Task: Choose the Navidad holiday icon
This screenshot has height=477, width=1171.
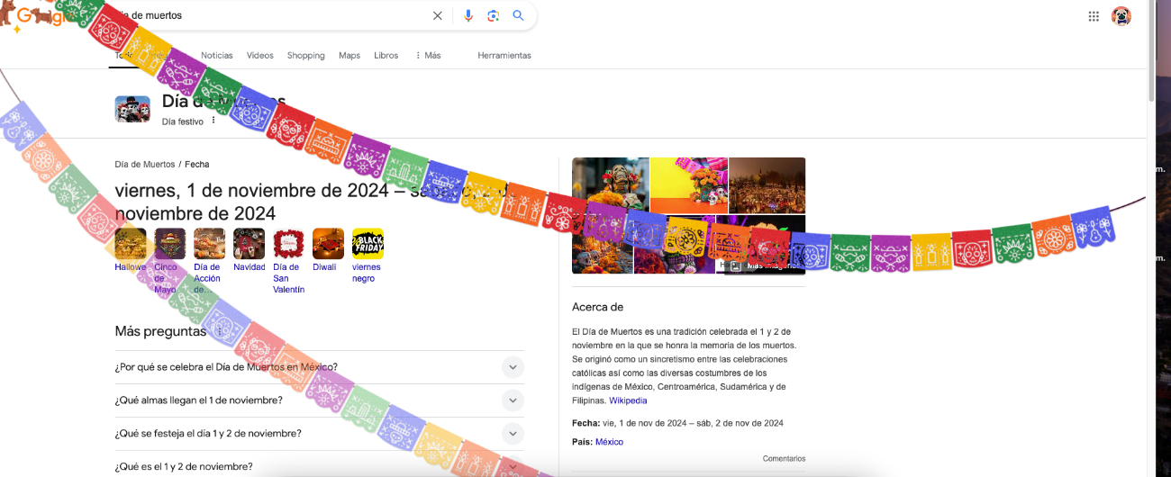Action: 249,244
